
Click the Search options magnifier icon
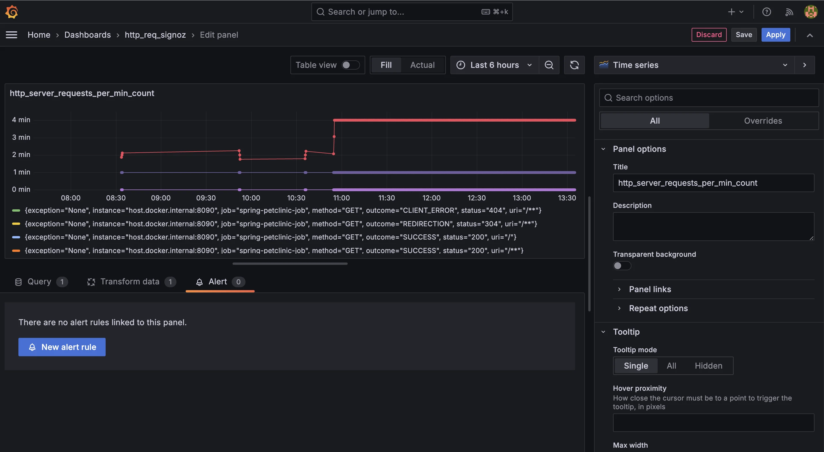[608, 98]
